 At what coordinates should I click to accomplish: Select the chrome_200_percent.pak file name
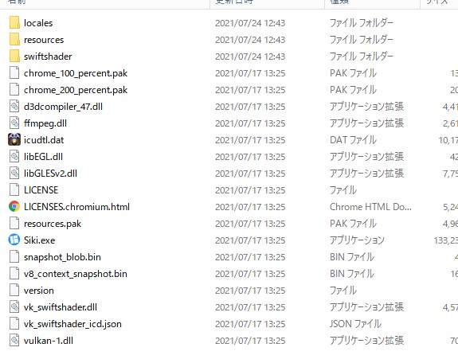click(x=76, y=90)
